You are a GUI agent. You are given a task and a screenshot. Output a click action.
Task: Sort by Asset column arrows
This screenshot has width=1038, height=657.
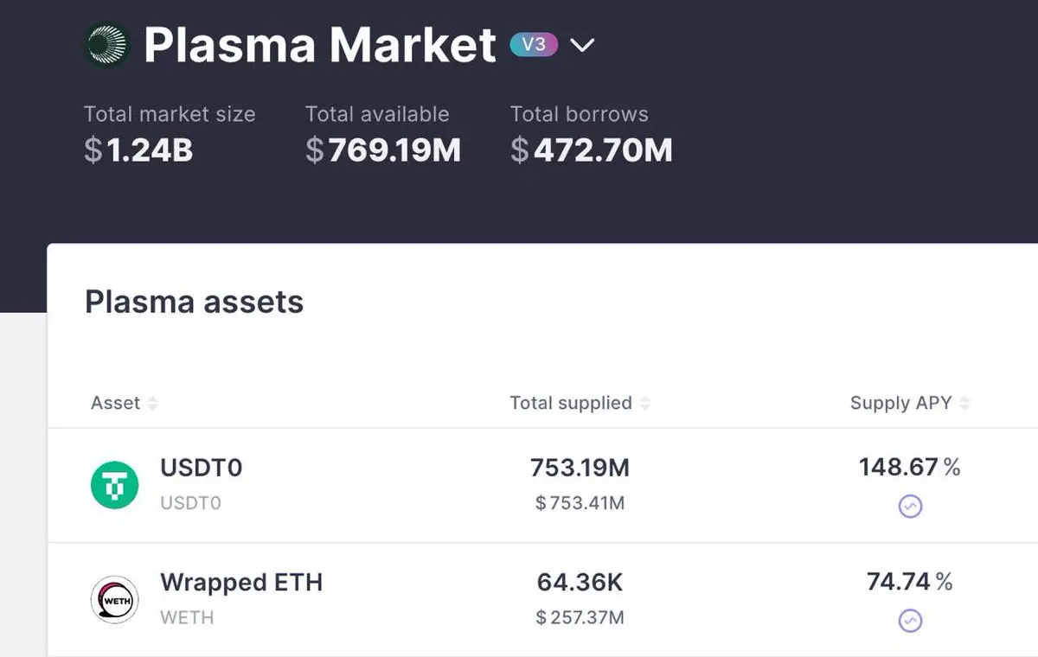pyautogui.click(x=153, y=404)
